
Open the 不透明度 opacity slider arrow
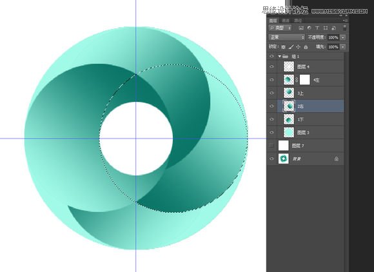(343, 37)
